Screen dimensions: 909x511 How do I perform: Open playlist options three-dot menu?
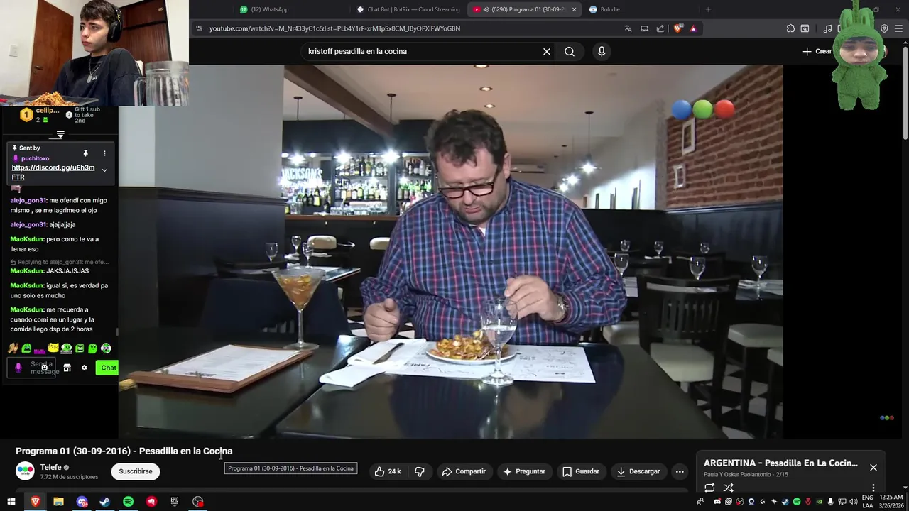point(873,488)
